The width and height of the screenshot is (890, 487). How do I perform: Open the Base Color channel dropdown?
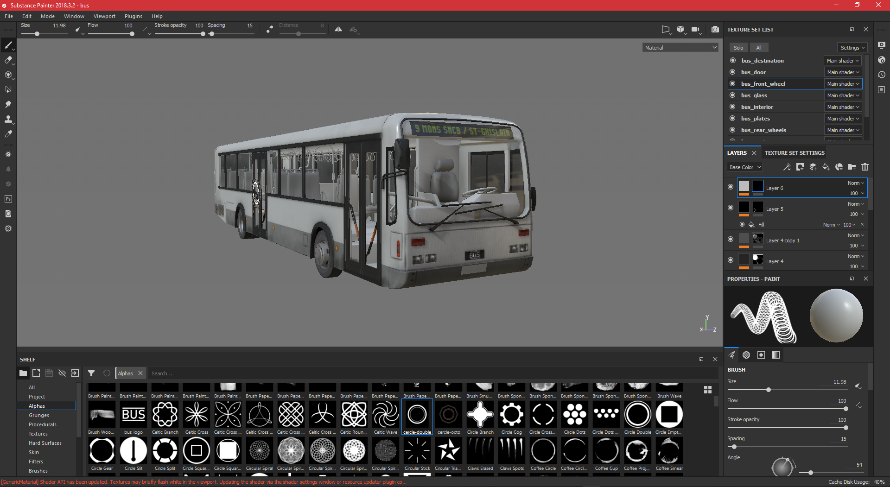745,167
